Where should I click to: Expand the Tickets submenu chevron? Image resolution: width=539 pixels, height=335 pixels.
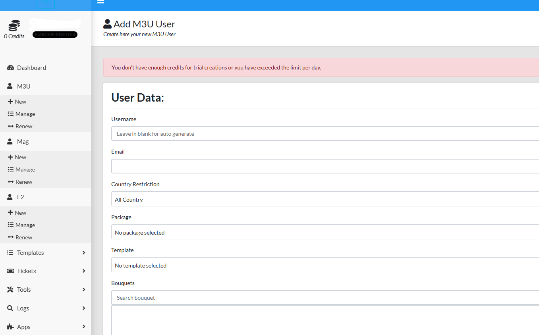pos(83,271)
